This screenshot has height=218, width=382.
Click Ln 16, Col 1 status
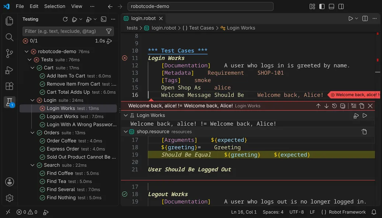tap(244, 212)
